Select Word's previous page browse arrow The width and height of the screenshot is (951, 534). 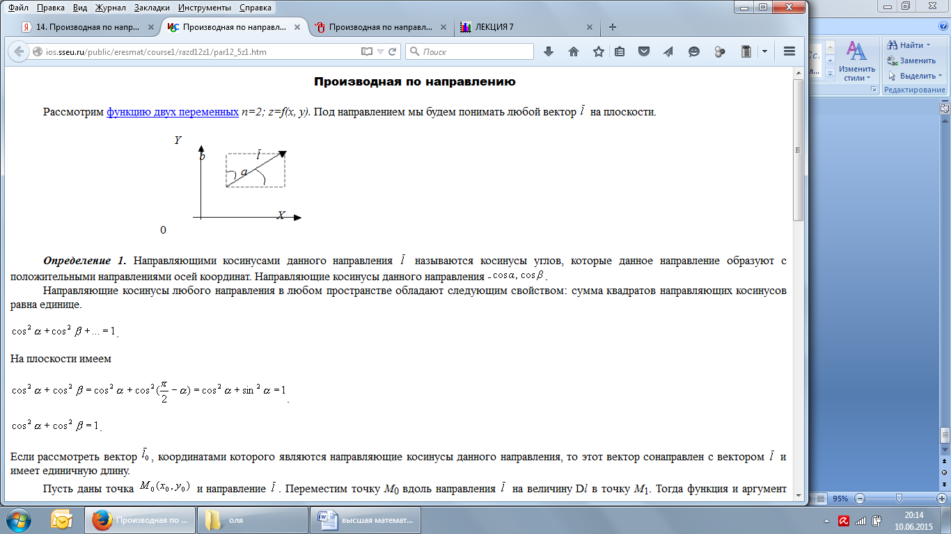point(945,461)
